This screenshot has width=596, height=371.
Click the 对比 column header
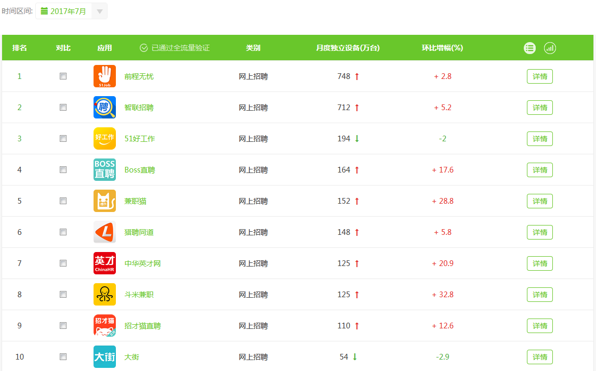(63, 48)
